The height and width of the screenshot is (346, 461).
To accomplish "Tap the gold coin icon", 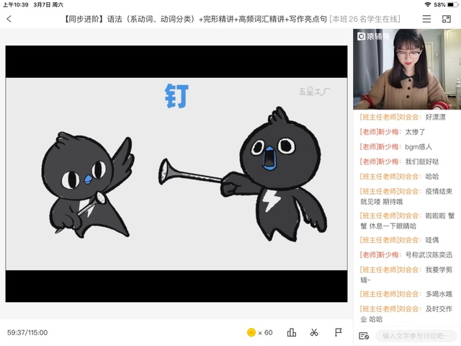I will [251, 332].
